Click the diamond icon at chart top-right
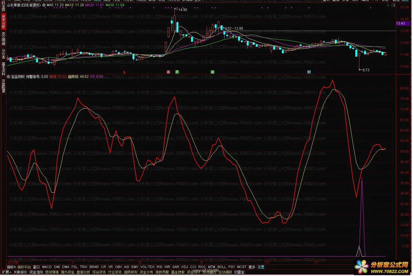The height and width of the screenshot is (276, 413). (389, 5)
